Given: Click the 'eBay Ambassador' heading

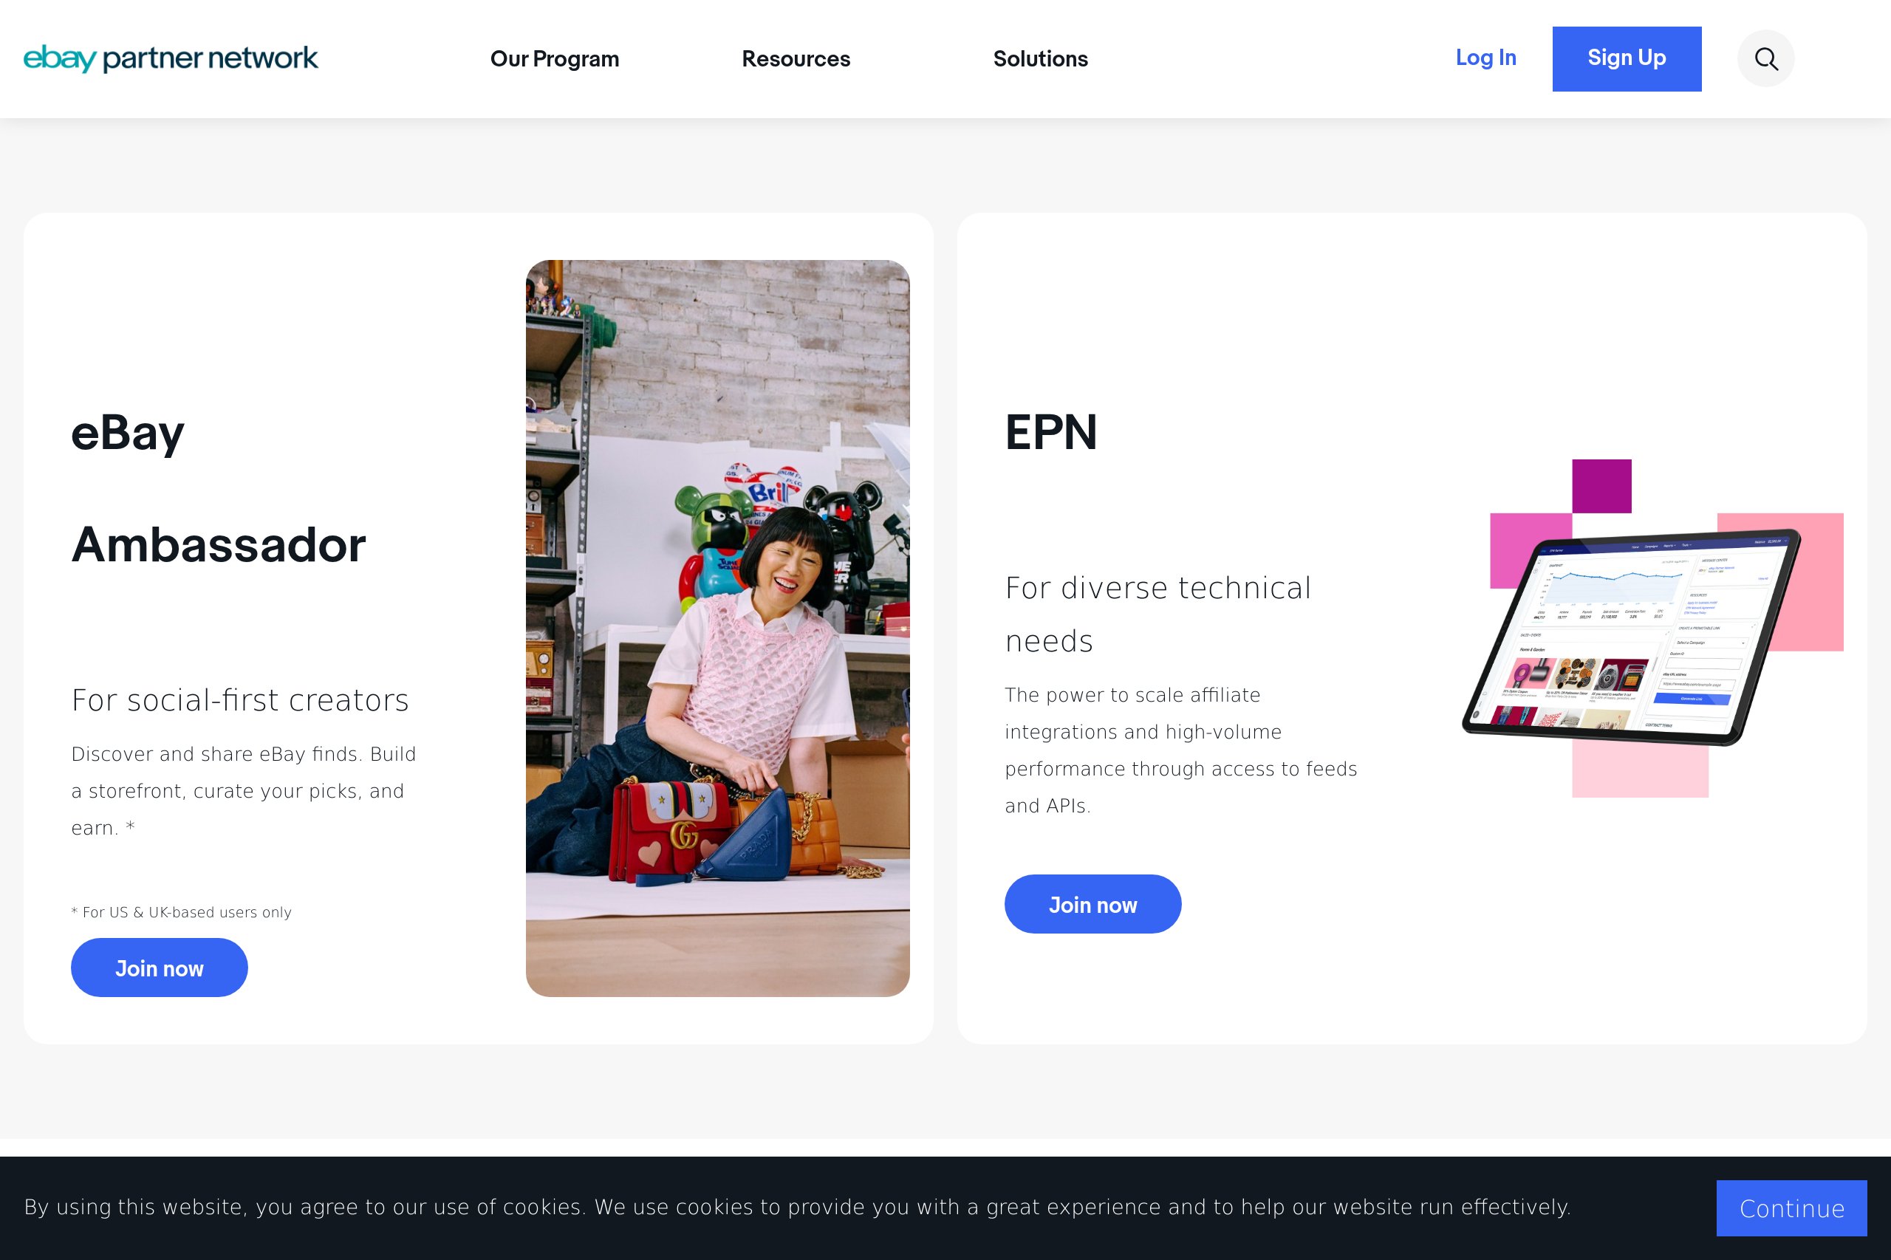Looking at the screenshot, I should 218,489.
